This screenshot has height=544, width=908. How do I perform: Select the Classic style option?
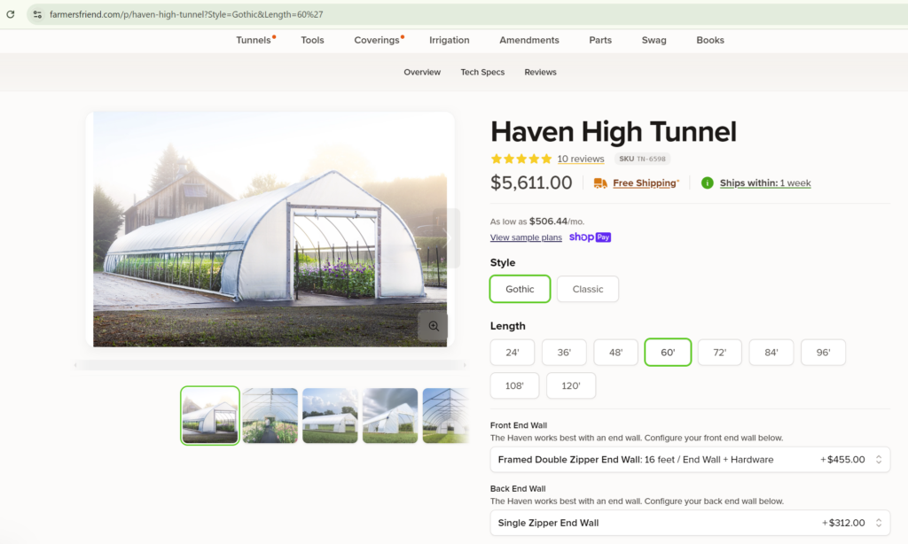(588, 289)
